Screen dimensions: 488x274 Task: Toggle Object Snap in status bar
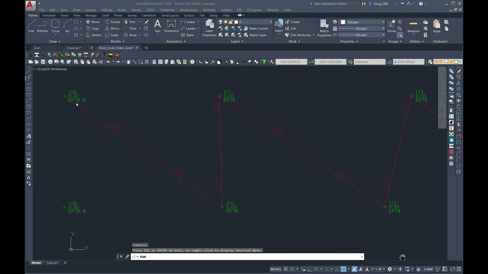(344, 269)
